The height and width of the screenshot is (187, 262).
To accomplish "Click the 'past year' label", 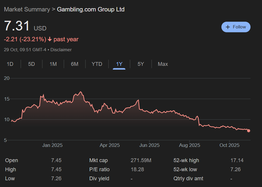I will coord(66,39).
